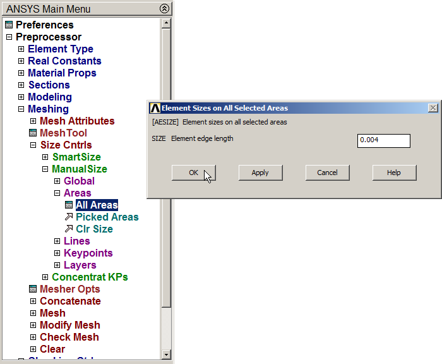Click the main menu scrollbar down arrow
Viewport: 442px width, 364px height.
click(166, 355)
